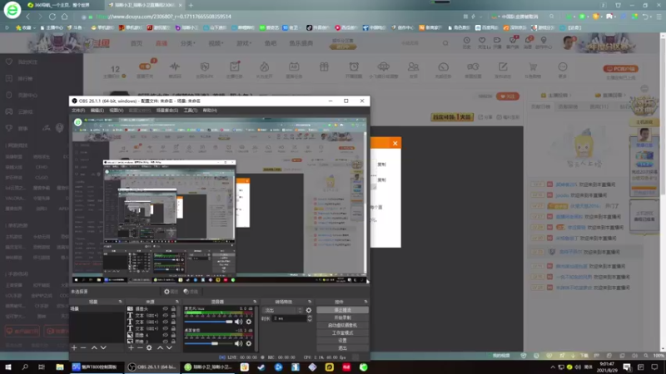Viewport: 666px width, 374px height.
Task: Open the browser 收藏 bookmarks dropdown
Action: tap(26, 27)
